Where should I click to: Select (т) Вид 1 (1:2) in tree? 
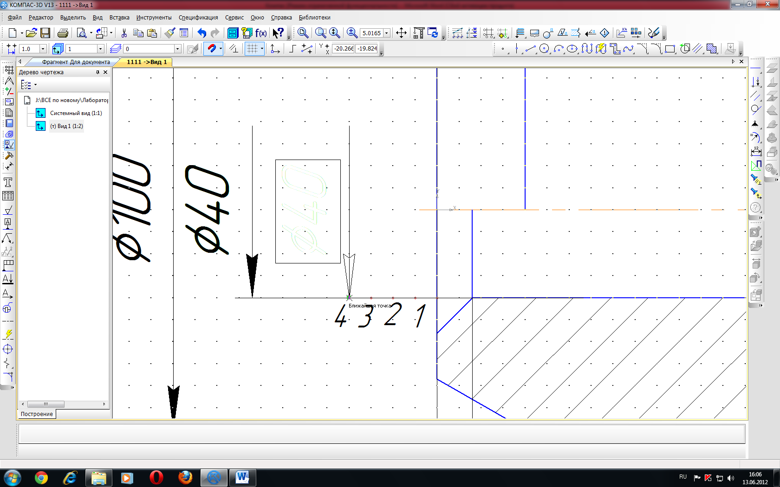pyautogui.click(x=66, y=126)
